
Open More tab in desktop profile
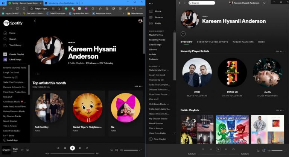(262, 42)
